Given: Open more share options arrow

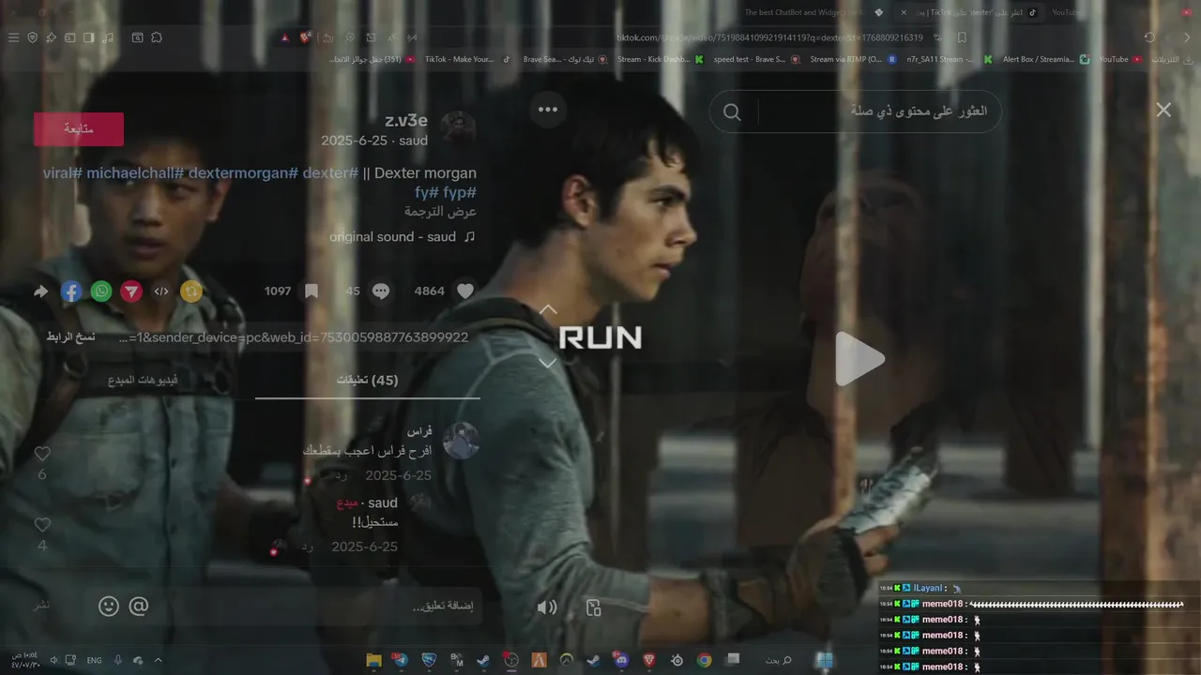Looking at the screenshot, I should pos(41,292).
